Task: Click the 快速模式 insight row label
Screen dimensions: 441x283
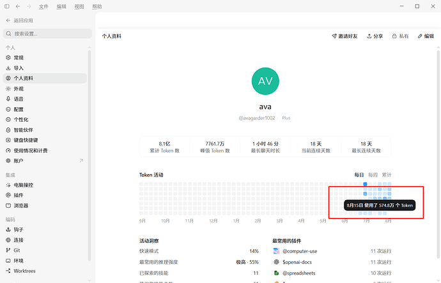Action: 149,251
